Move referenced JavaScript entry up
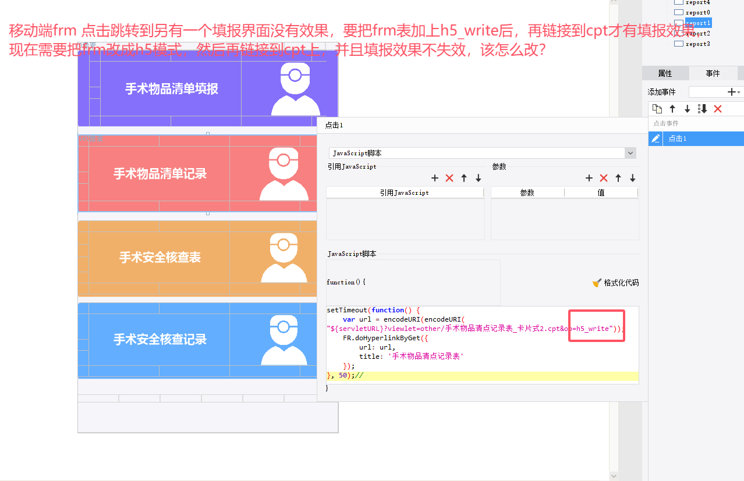This screenshot has width=744, height=481. pyautogui.click(x=464, y=178)
